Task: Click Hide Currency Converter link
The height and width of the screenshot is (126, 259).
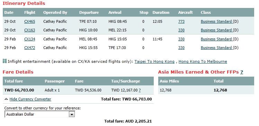Action: click(x=30, y=99)
